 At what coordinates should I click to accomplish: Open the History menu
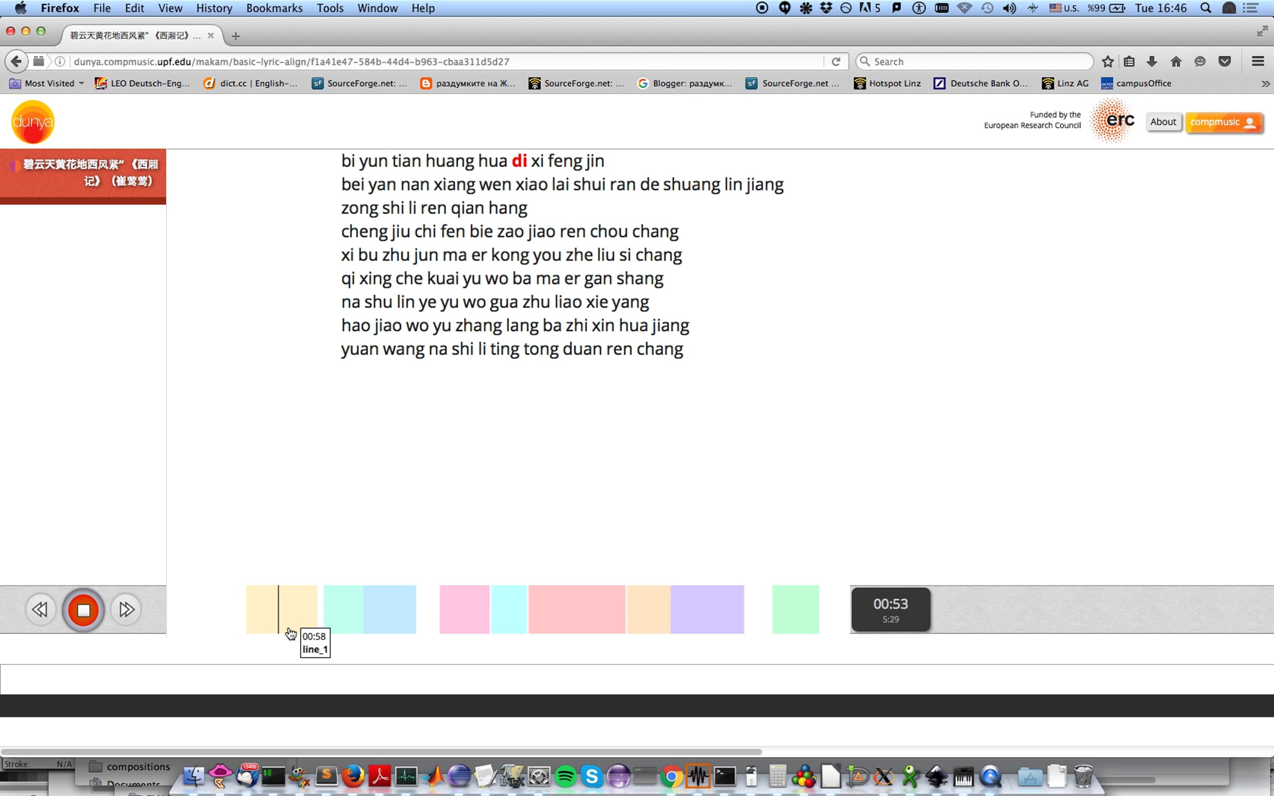214,8
